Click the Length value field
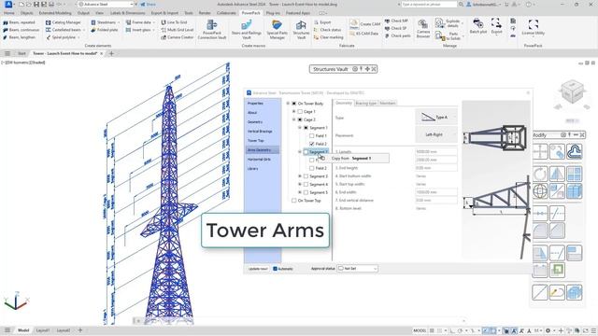This screenshot has height=336, width=598. point(436,151)
